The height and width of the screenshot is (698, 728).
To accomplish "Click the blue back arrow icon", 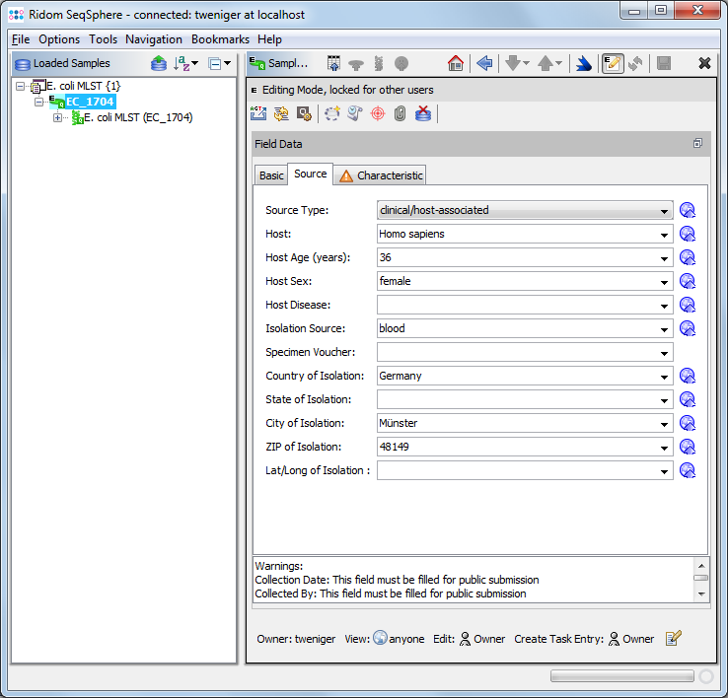I will point(484,63).
